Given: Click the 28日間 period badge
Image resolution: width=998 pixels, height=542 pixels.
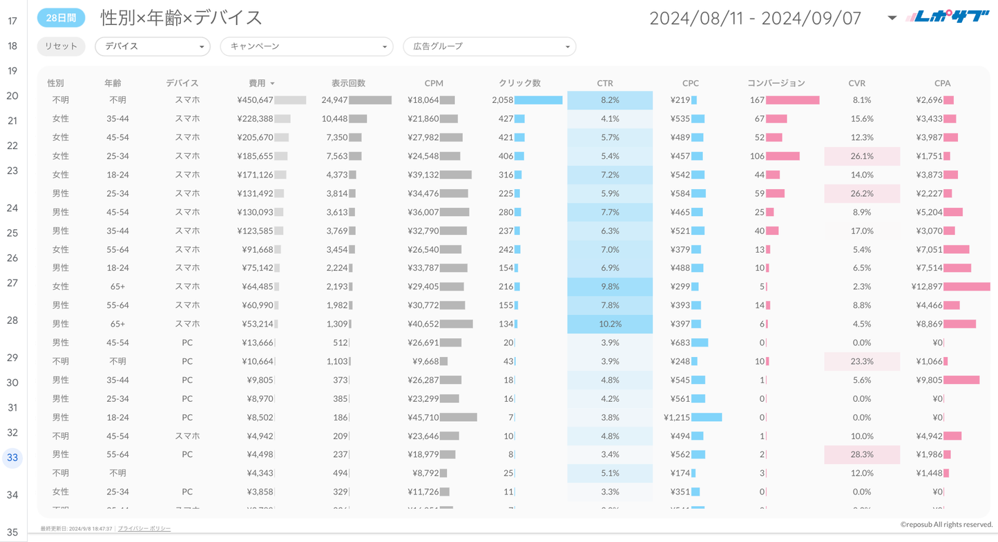Looking at the screenshot, I should pos(61,18).
